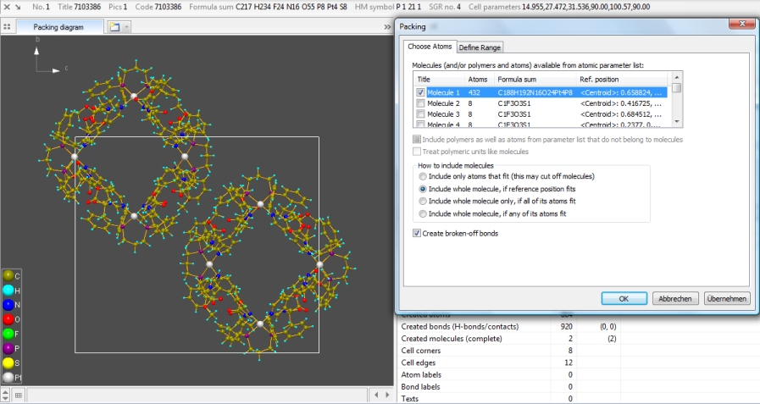
Task: Click the Abbrechen button
Action: (676, 298)
